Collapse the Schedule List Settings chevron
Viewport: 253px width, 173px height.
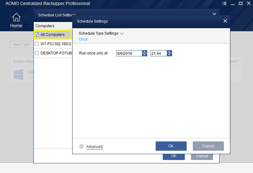(x=214, y=14)
